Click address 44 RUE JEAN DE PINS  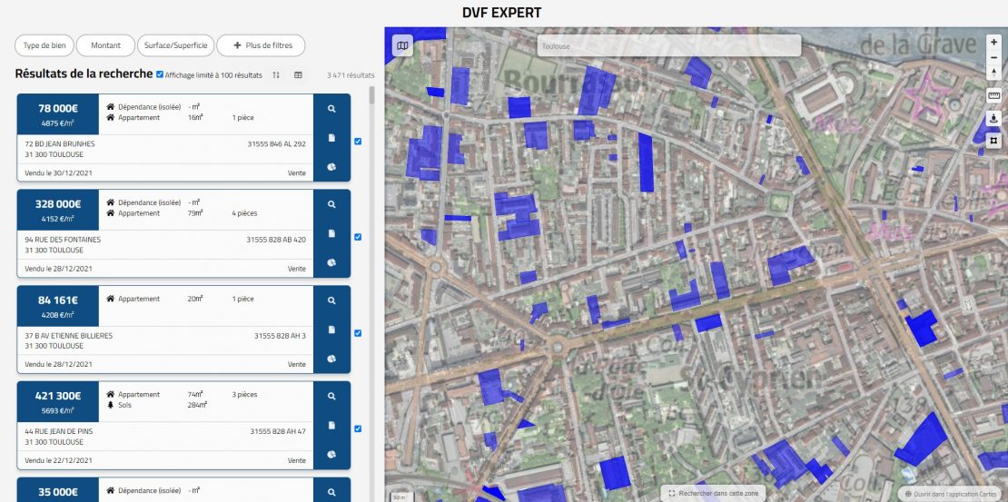[x=58, y=431]
